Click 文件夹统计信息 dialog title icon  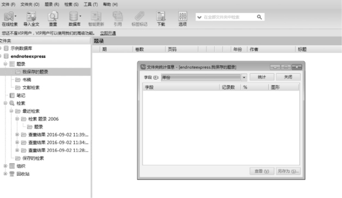[143, 67]
